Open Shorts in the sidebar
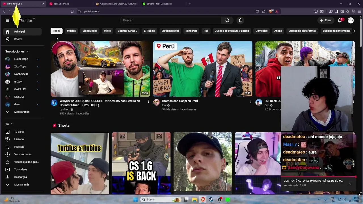Image resolution: width=363 pixels, height=204 pixels. [x=22, y=39]
